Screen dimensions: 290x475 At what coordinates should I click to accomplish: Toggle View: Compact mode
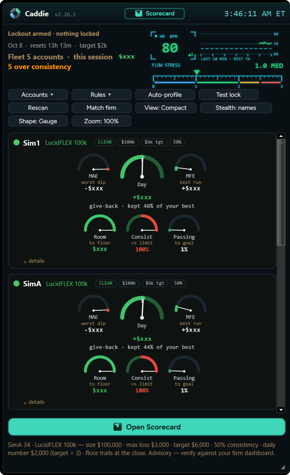pyautogui.click(x=166, y=107)
